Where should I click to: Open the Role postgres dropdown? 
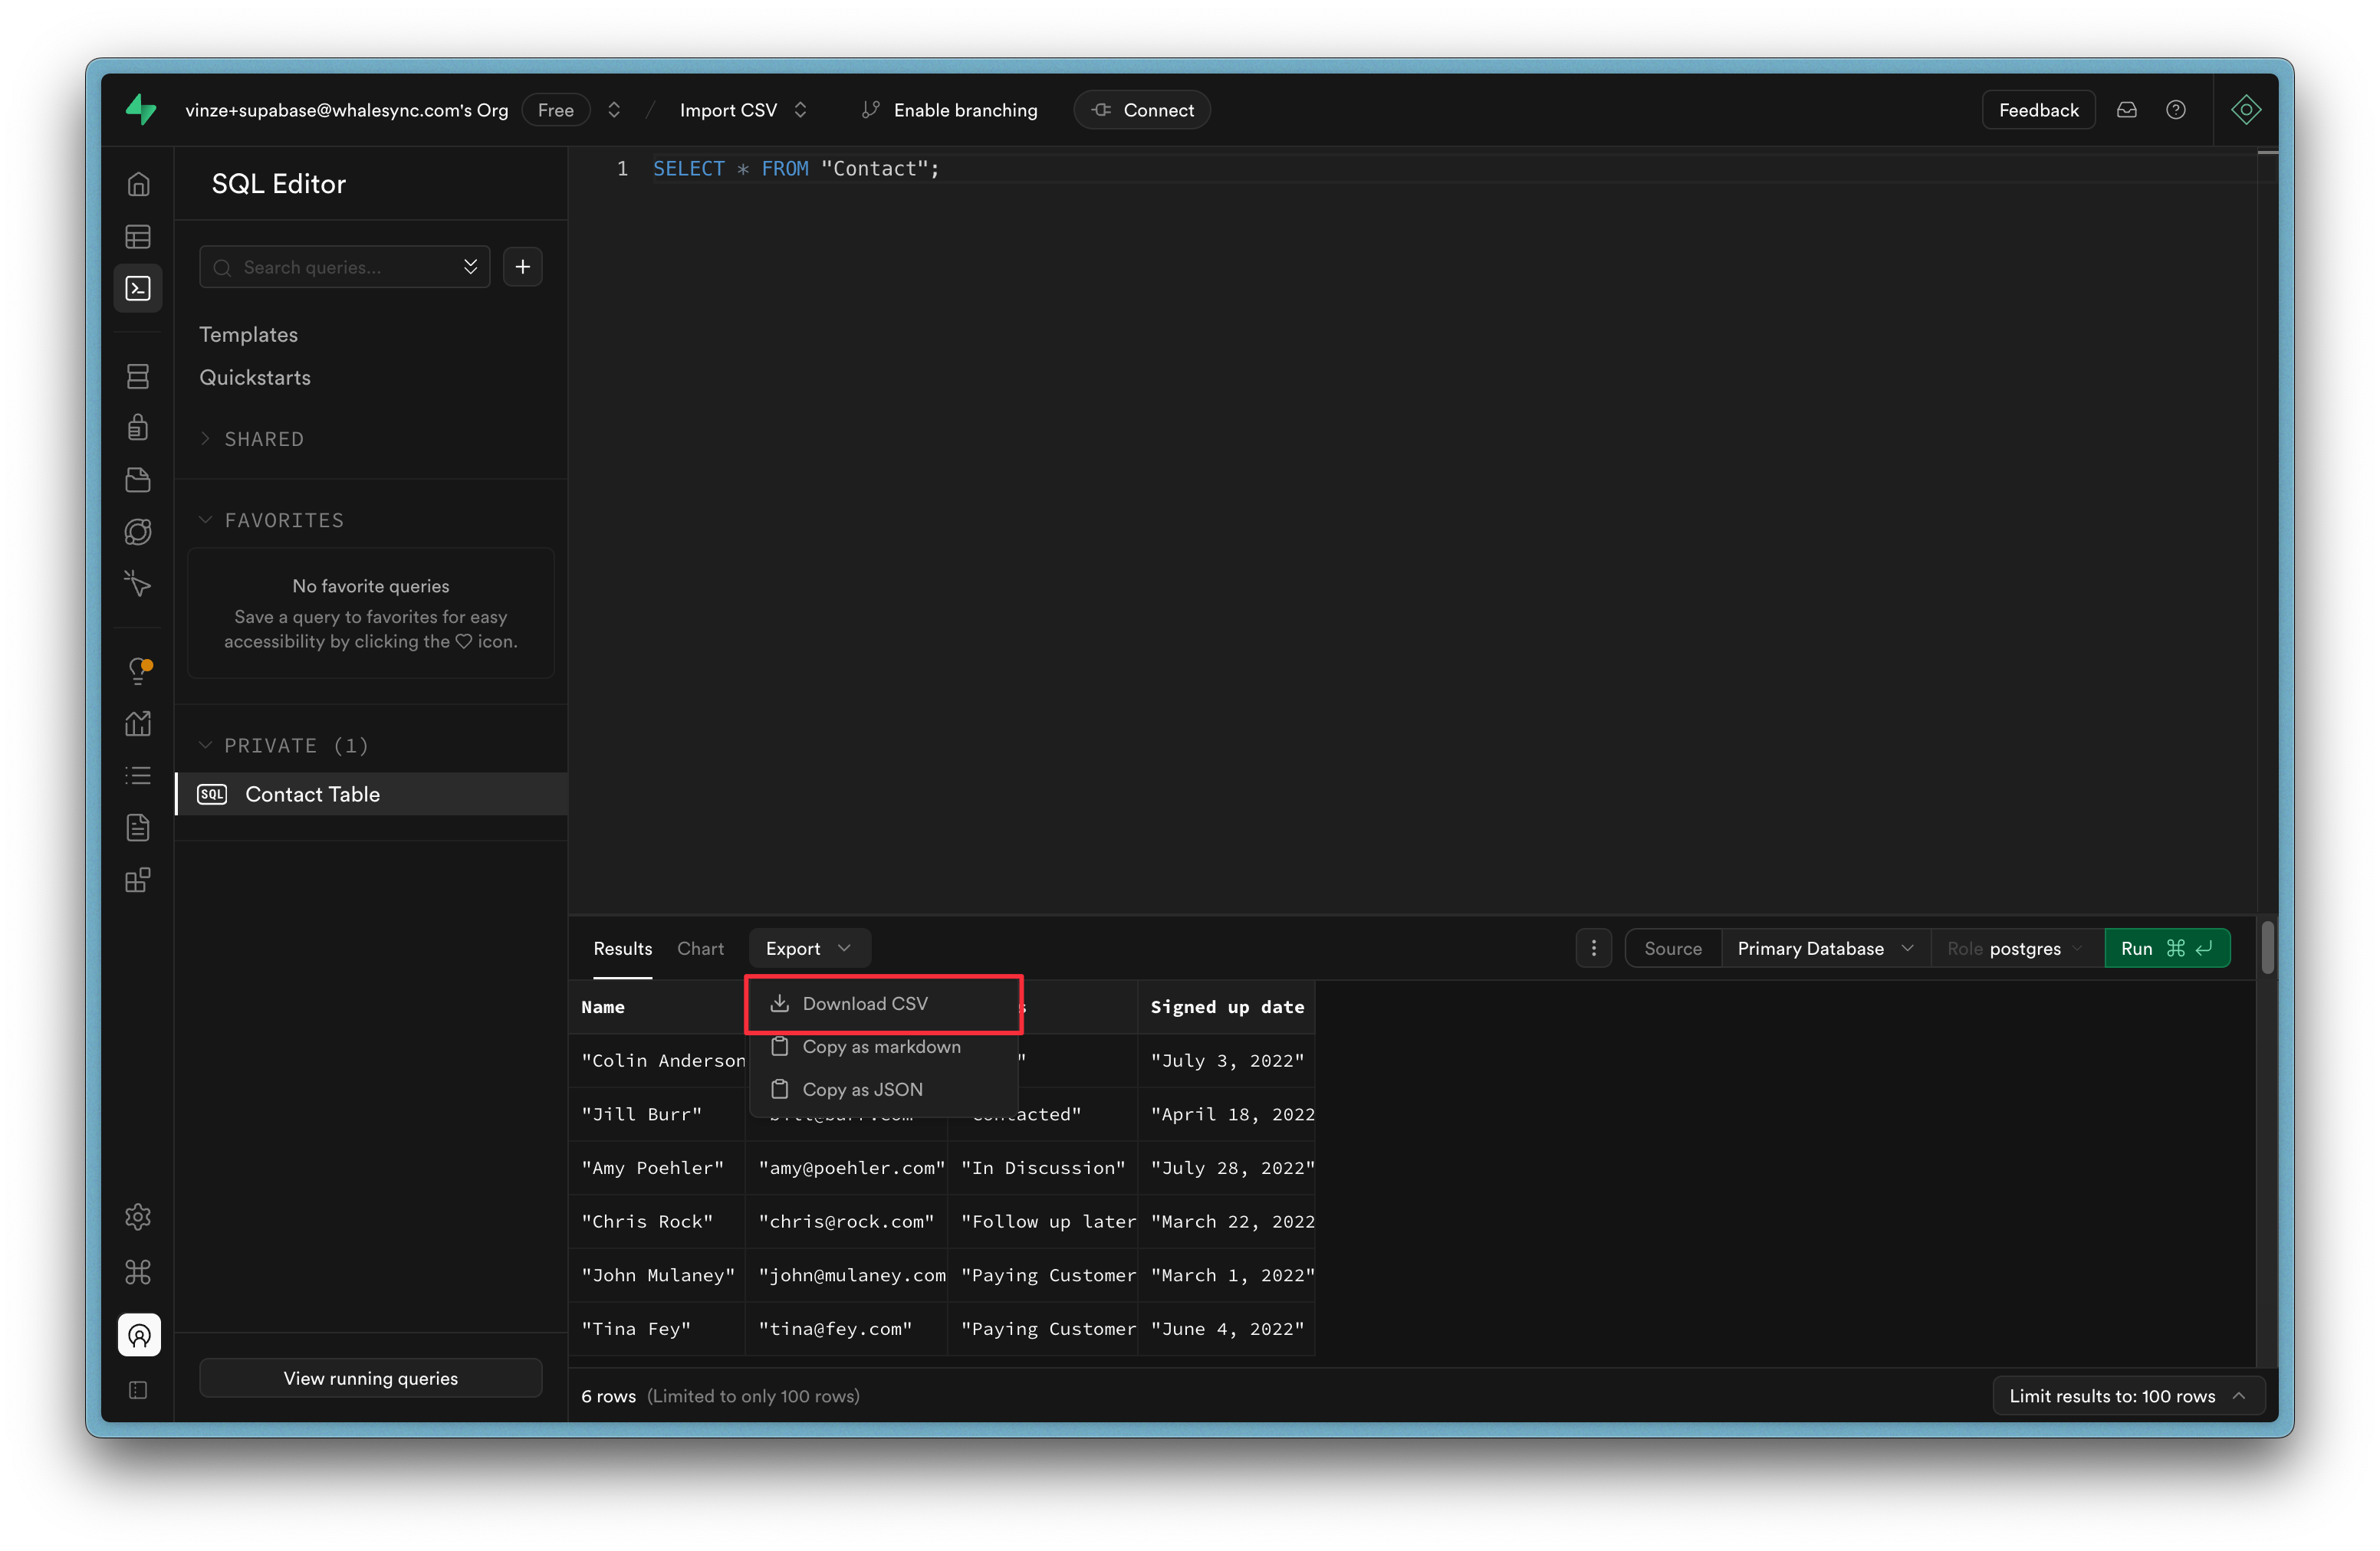(x=2017, y=949)
